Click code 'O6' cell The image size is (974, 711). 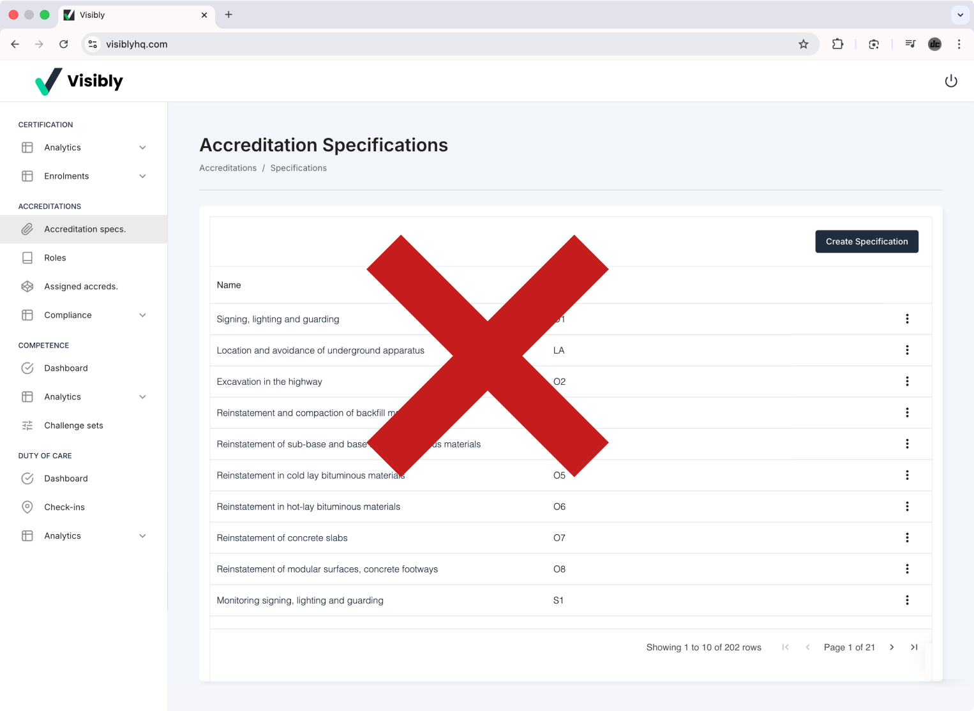559,507
